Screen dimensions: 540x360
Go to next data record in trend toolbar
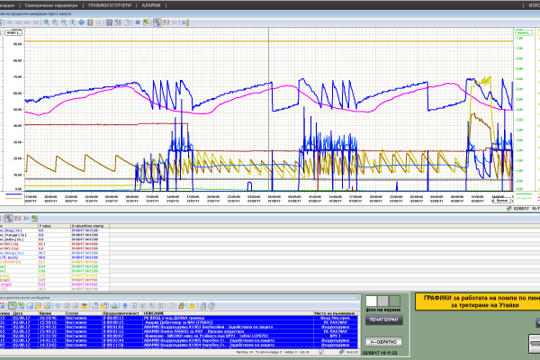tap(27, 22)
